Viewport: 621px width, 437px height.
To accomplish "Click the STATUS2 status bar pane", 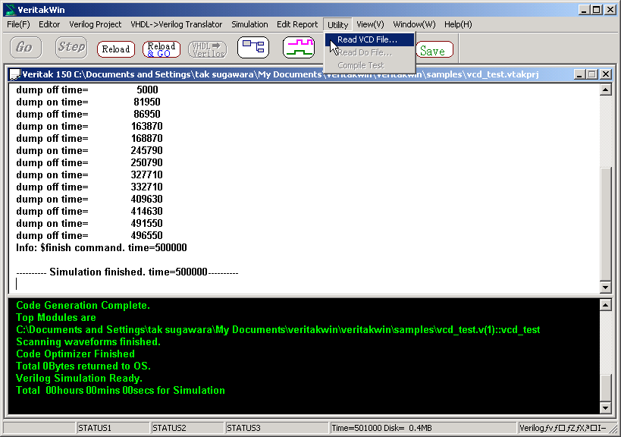I will point(187,428).
